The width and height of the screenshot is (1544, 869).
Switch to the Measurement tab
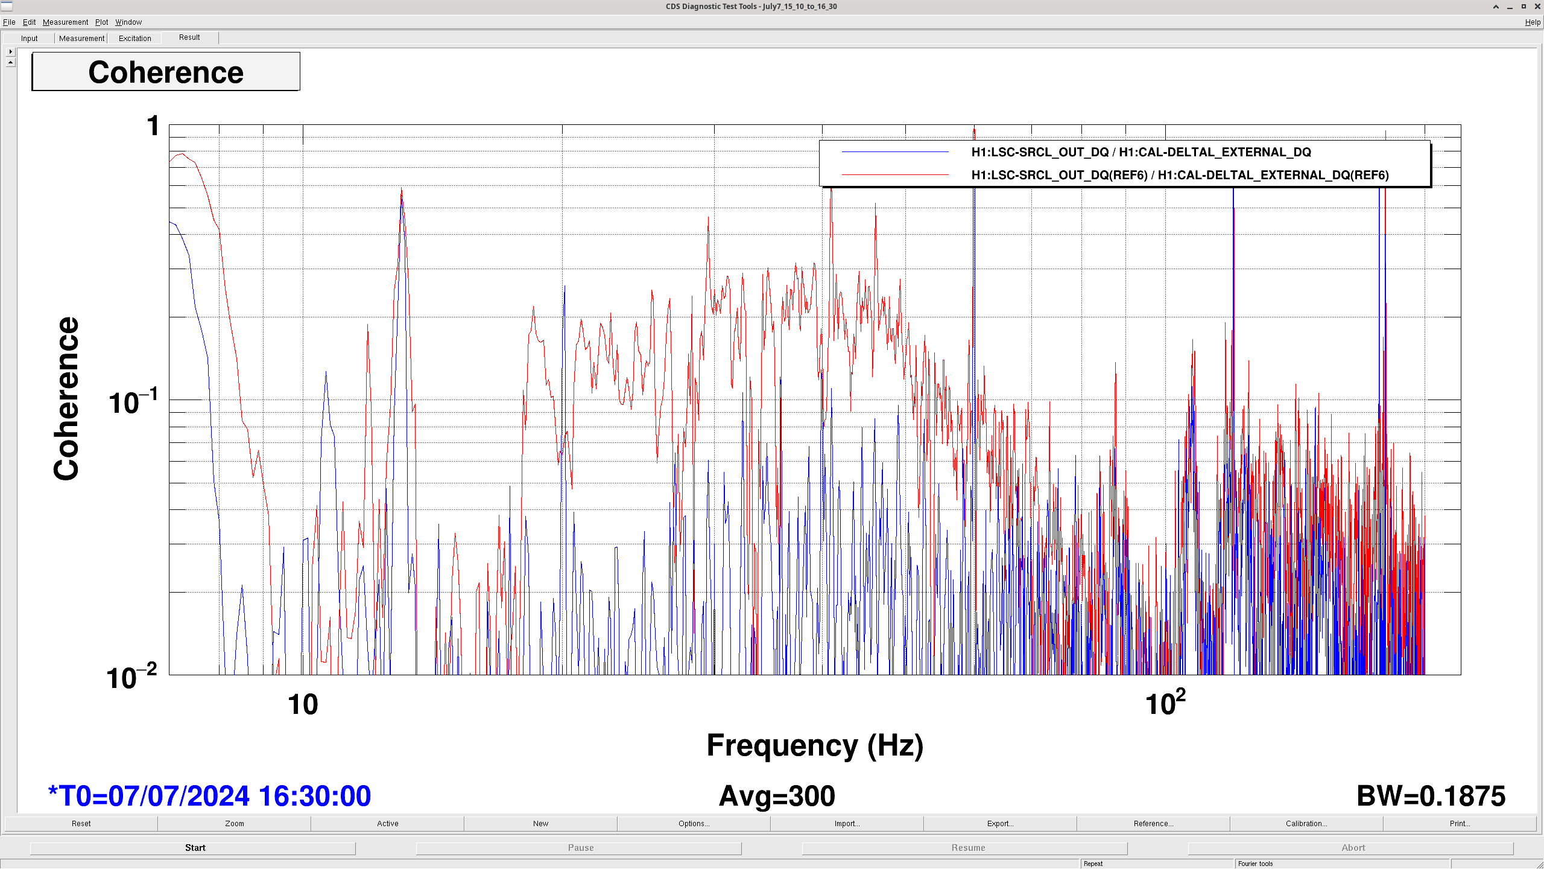(x=81, y=39)
